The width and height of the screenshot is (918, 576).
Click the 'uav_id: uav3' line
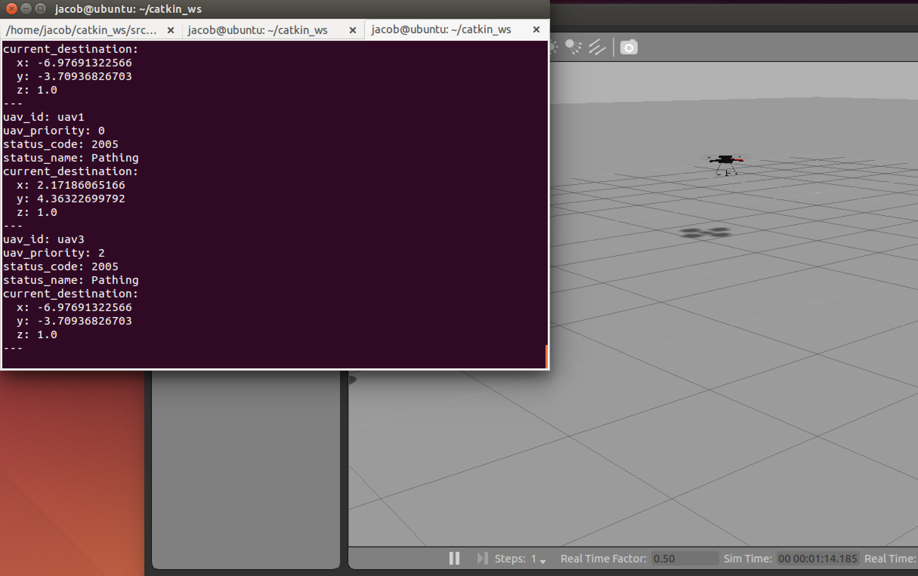point(43,239)
